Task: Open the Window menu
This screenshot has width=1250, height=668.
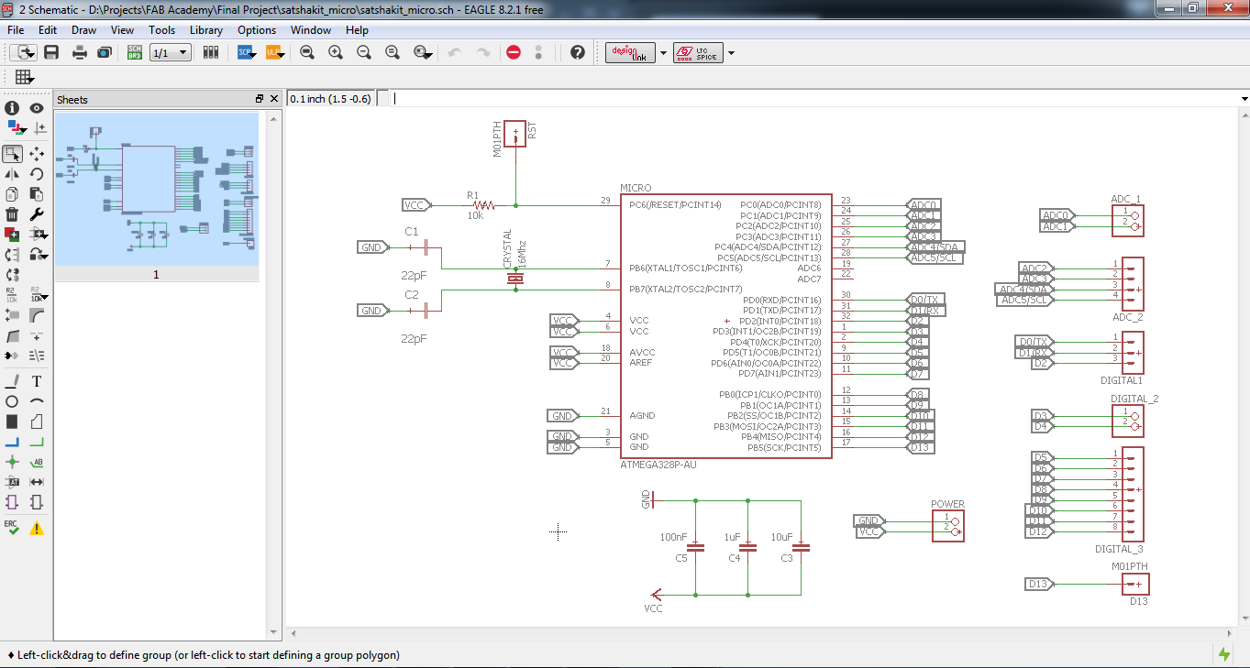Action: [311, 30]
